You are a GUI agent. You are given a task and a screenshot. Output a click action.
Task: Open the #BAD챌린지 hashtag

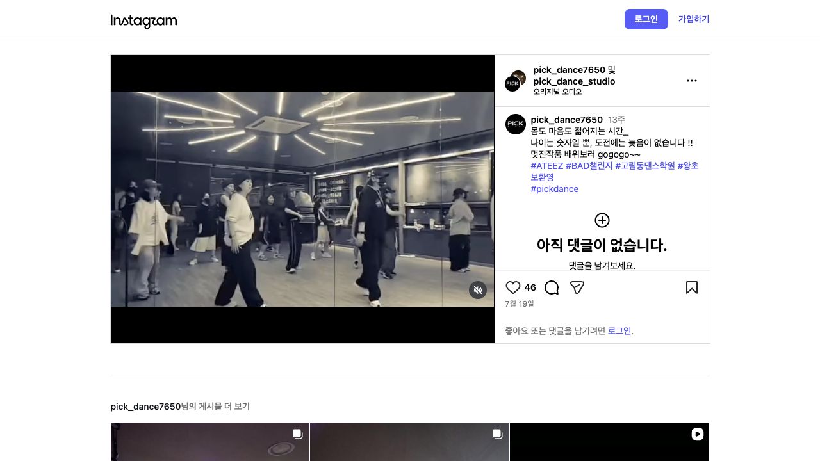point(589,166)
